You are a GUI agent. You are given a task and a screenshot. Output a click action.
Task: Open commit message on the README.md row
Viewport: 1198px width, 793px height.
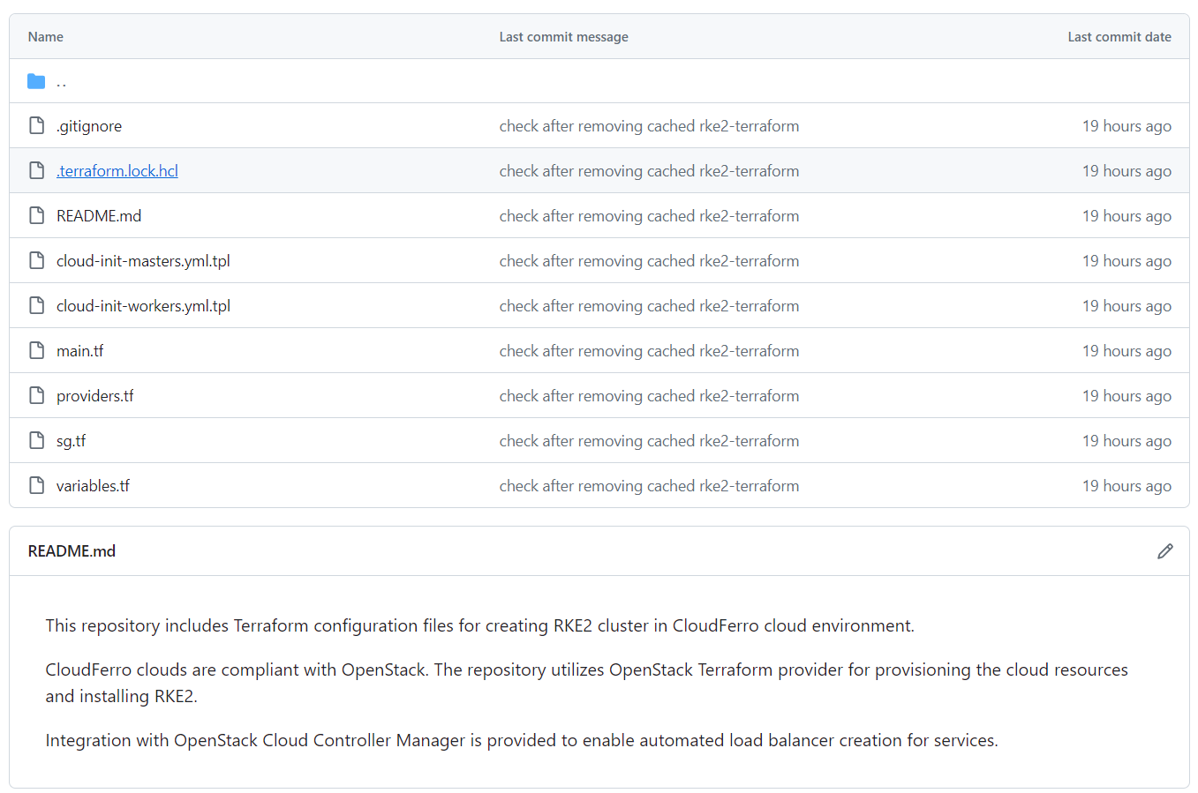point(649,216)
